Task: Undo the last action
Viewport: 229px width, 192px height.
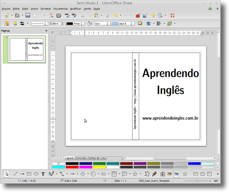Action: click(115, 15)
